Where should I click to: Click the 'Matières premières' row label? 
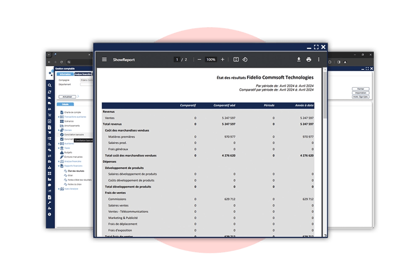tap(121, 137)
